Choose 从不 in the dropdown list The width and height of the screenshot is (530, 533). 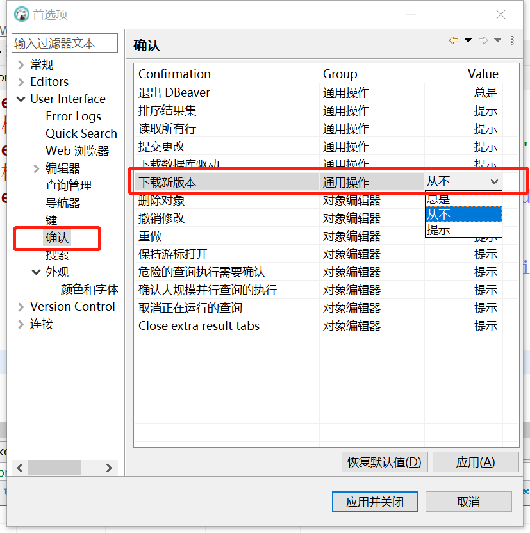click(x=463, y=214)
